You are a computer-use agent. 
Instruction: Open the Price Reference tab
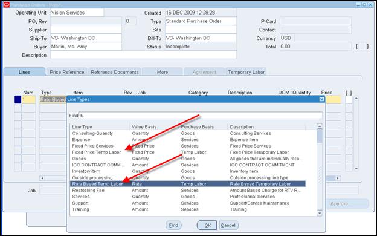(x=67, y=72)
